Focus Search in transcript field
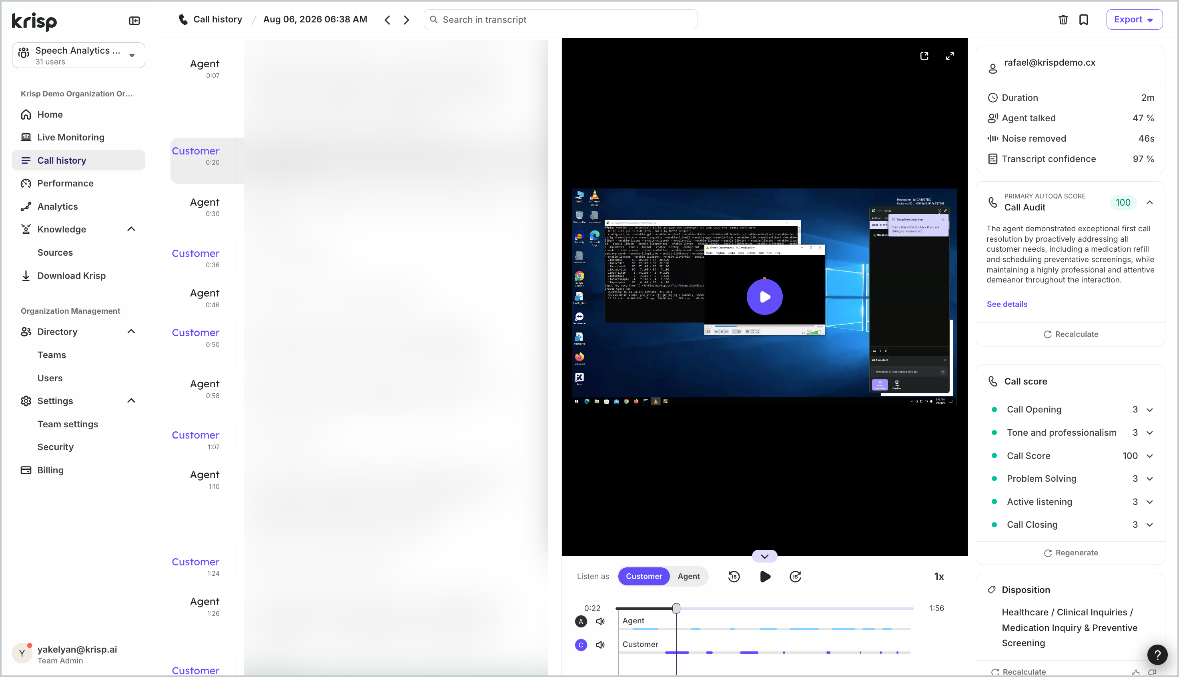This screenshot has height=677, width=1179. pos(560,20)
